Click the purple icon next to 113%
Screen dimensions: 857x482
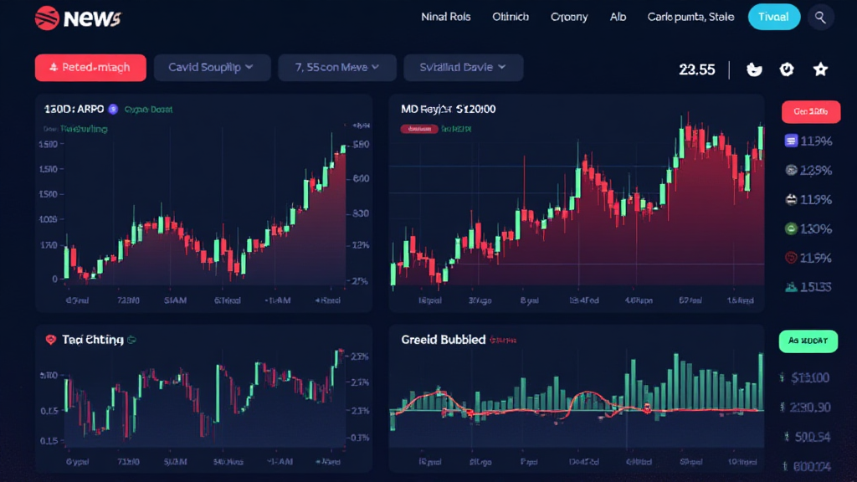(790, 141)
